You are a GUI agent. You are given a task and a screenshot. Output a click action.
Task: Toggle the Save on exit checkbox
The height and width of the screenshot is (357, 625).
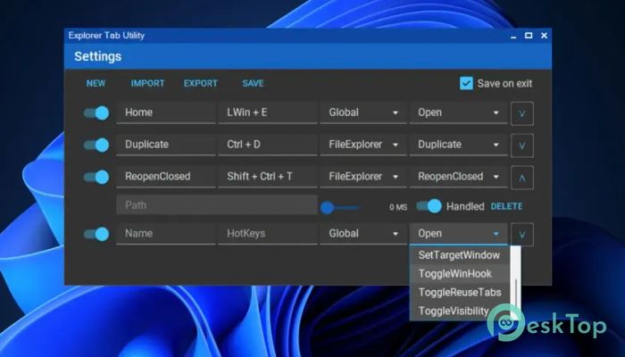click(x=466, y=83)
